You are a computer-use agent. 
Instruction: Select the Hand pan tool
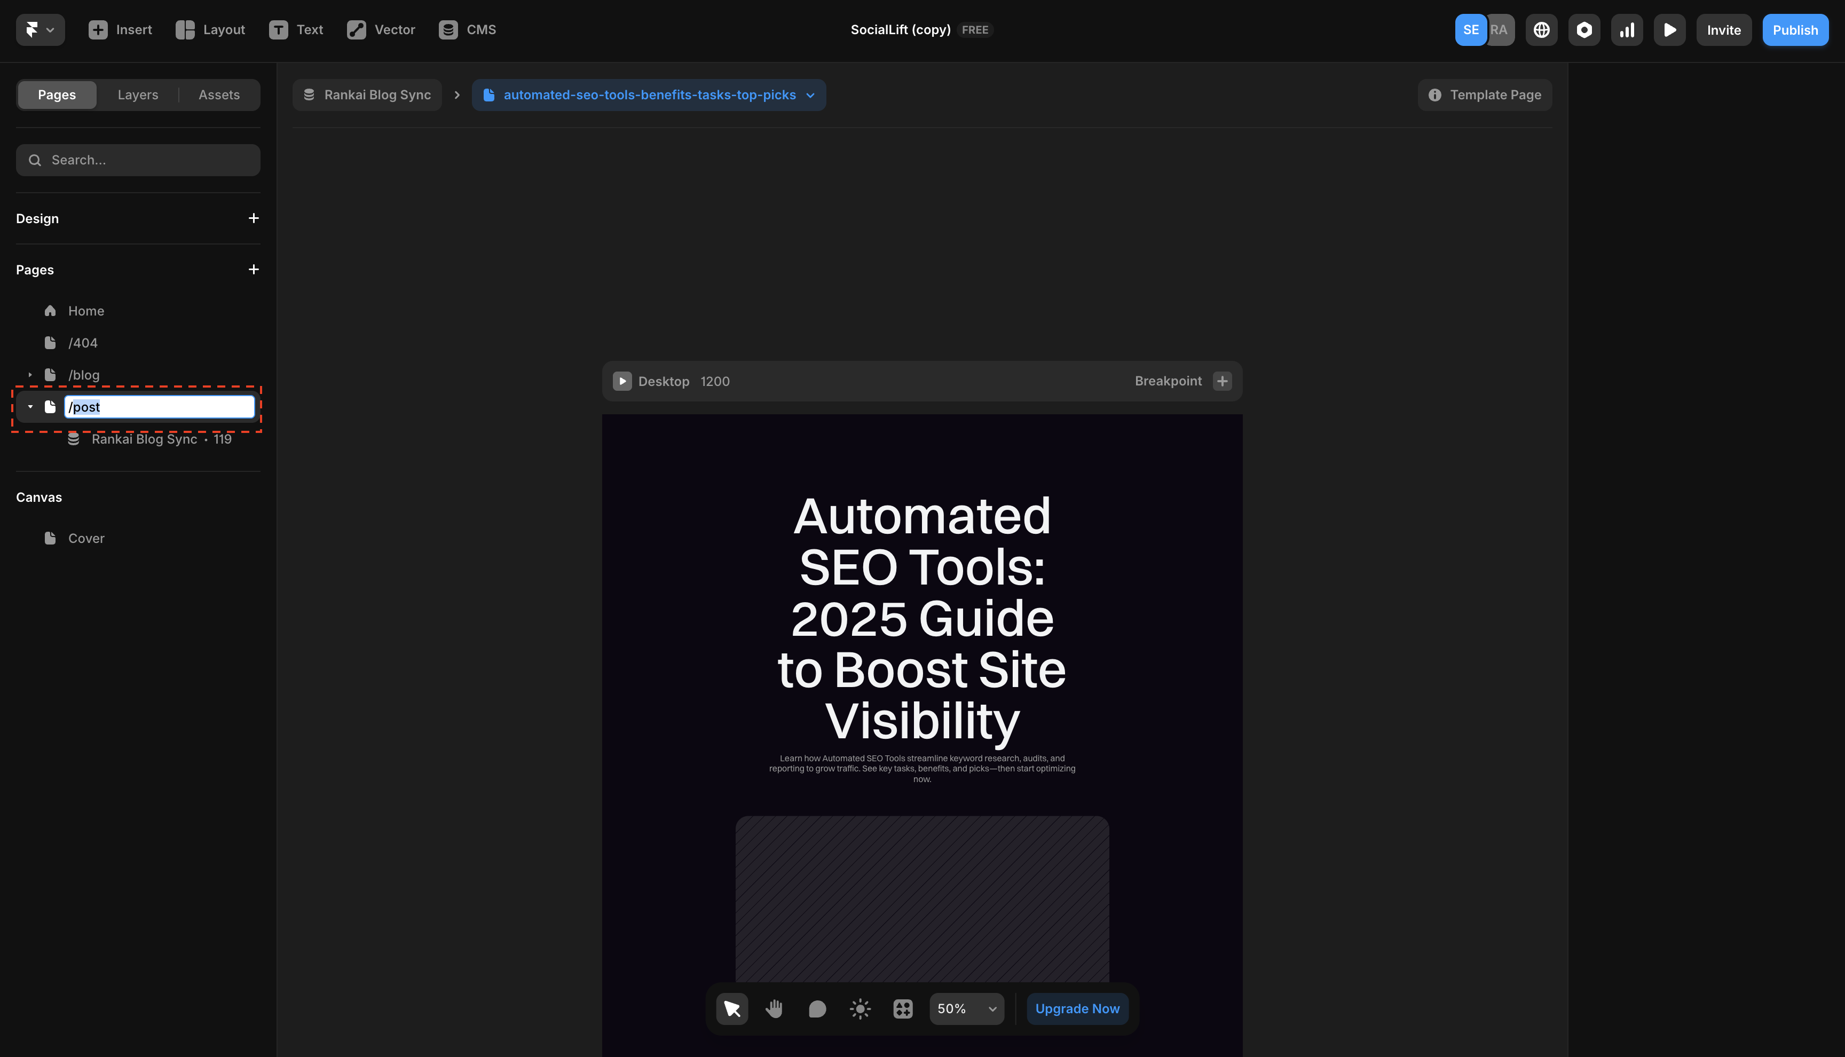coord(774,1008)
